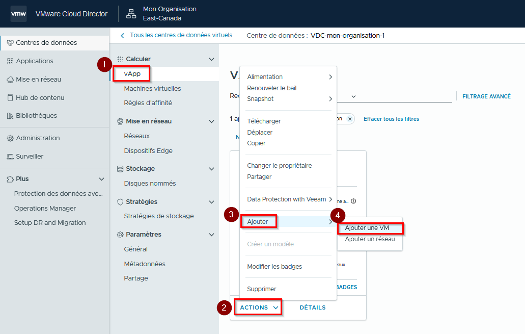This screenshot has width=525, height=334.
Task: Click the Applications grid icon
Action: (x=10, y=61)
